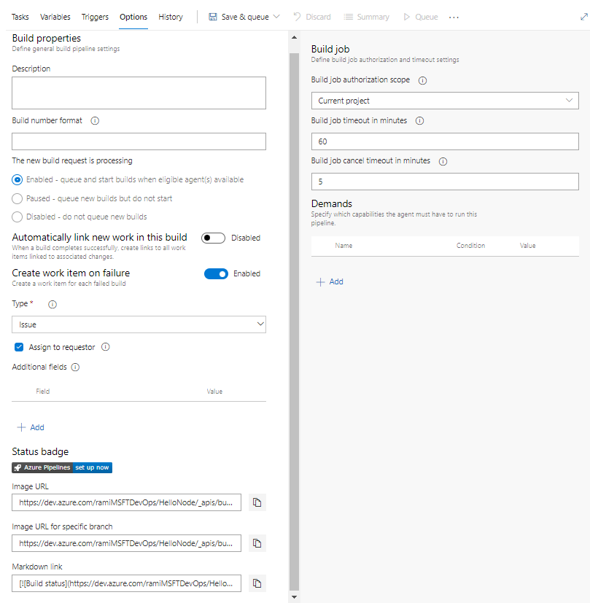
Task: Uncheck Assign to requestor checkbox
Action: (19, 347)
